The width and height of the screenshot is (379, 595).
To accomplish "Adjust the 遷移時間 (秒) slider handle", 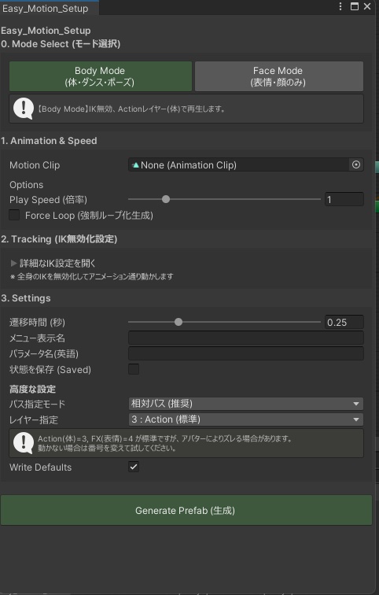I will click(x=178, y=322).
